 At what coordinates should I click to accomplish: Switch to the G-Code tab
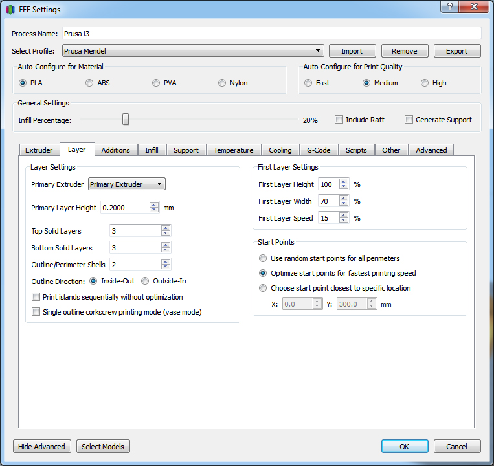tap(319, 150)
